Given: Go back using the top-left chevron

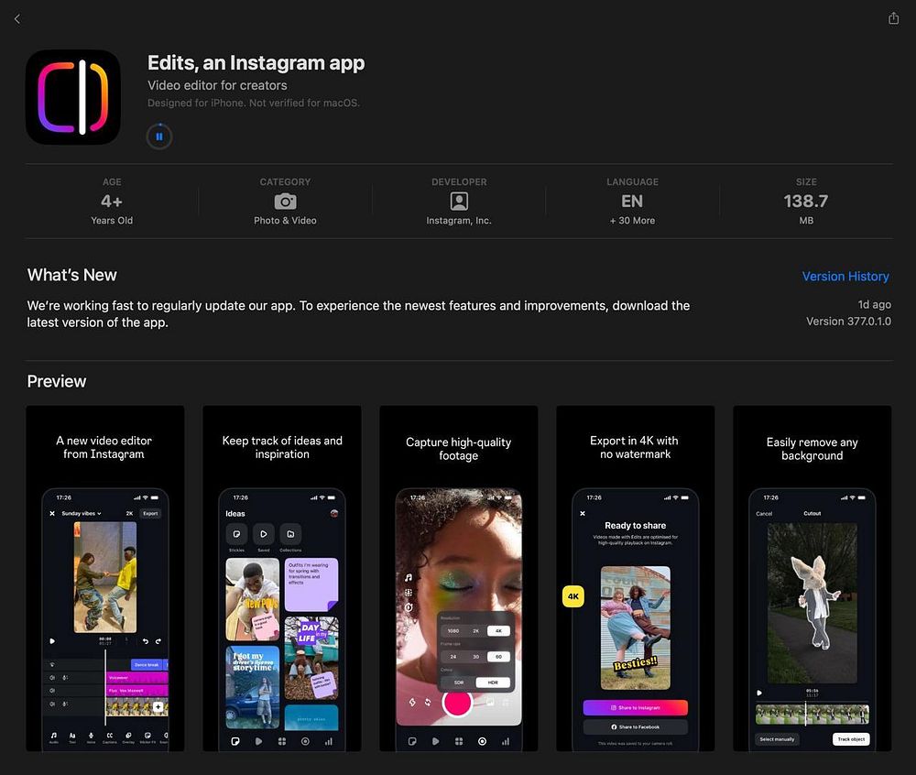Looking at the screenshot, I should (16, 19).
